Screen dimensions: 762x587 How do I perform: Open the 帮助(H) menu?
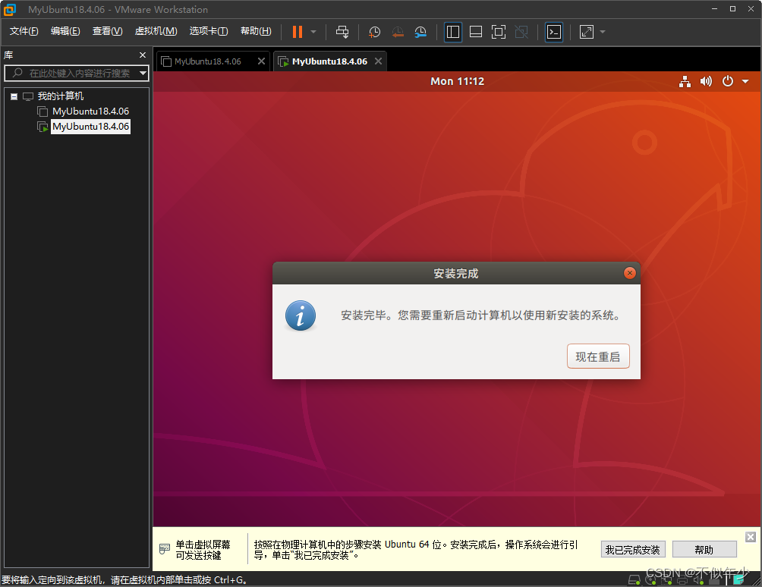pyautogui.click(x=256, y=31)
